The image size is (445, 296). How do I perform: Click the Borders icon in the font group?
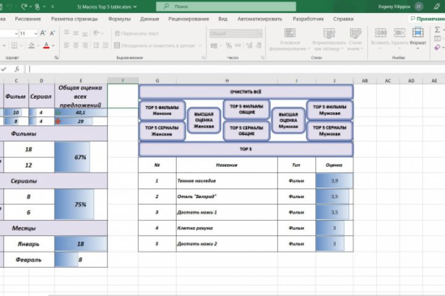click(14, 45)
